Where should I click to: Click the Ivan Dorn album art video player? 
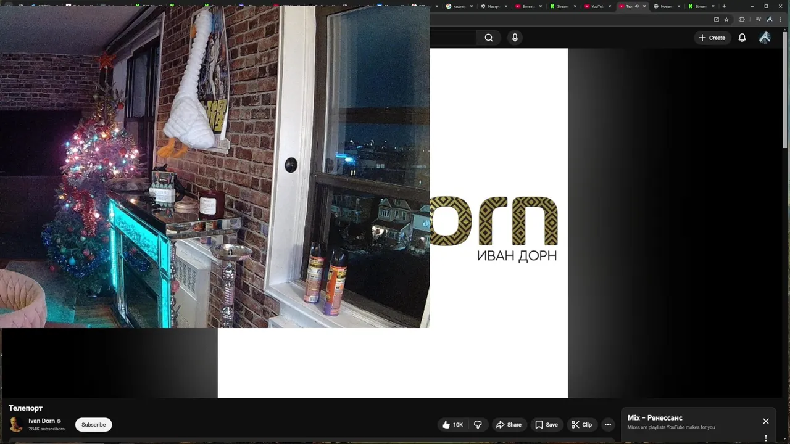499,222
